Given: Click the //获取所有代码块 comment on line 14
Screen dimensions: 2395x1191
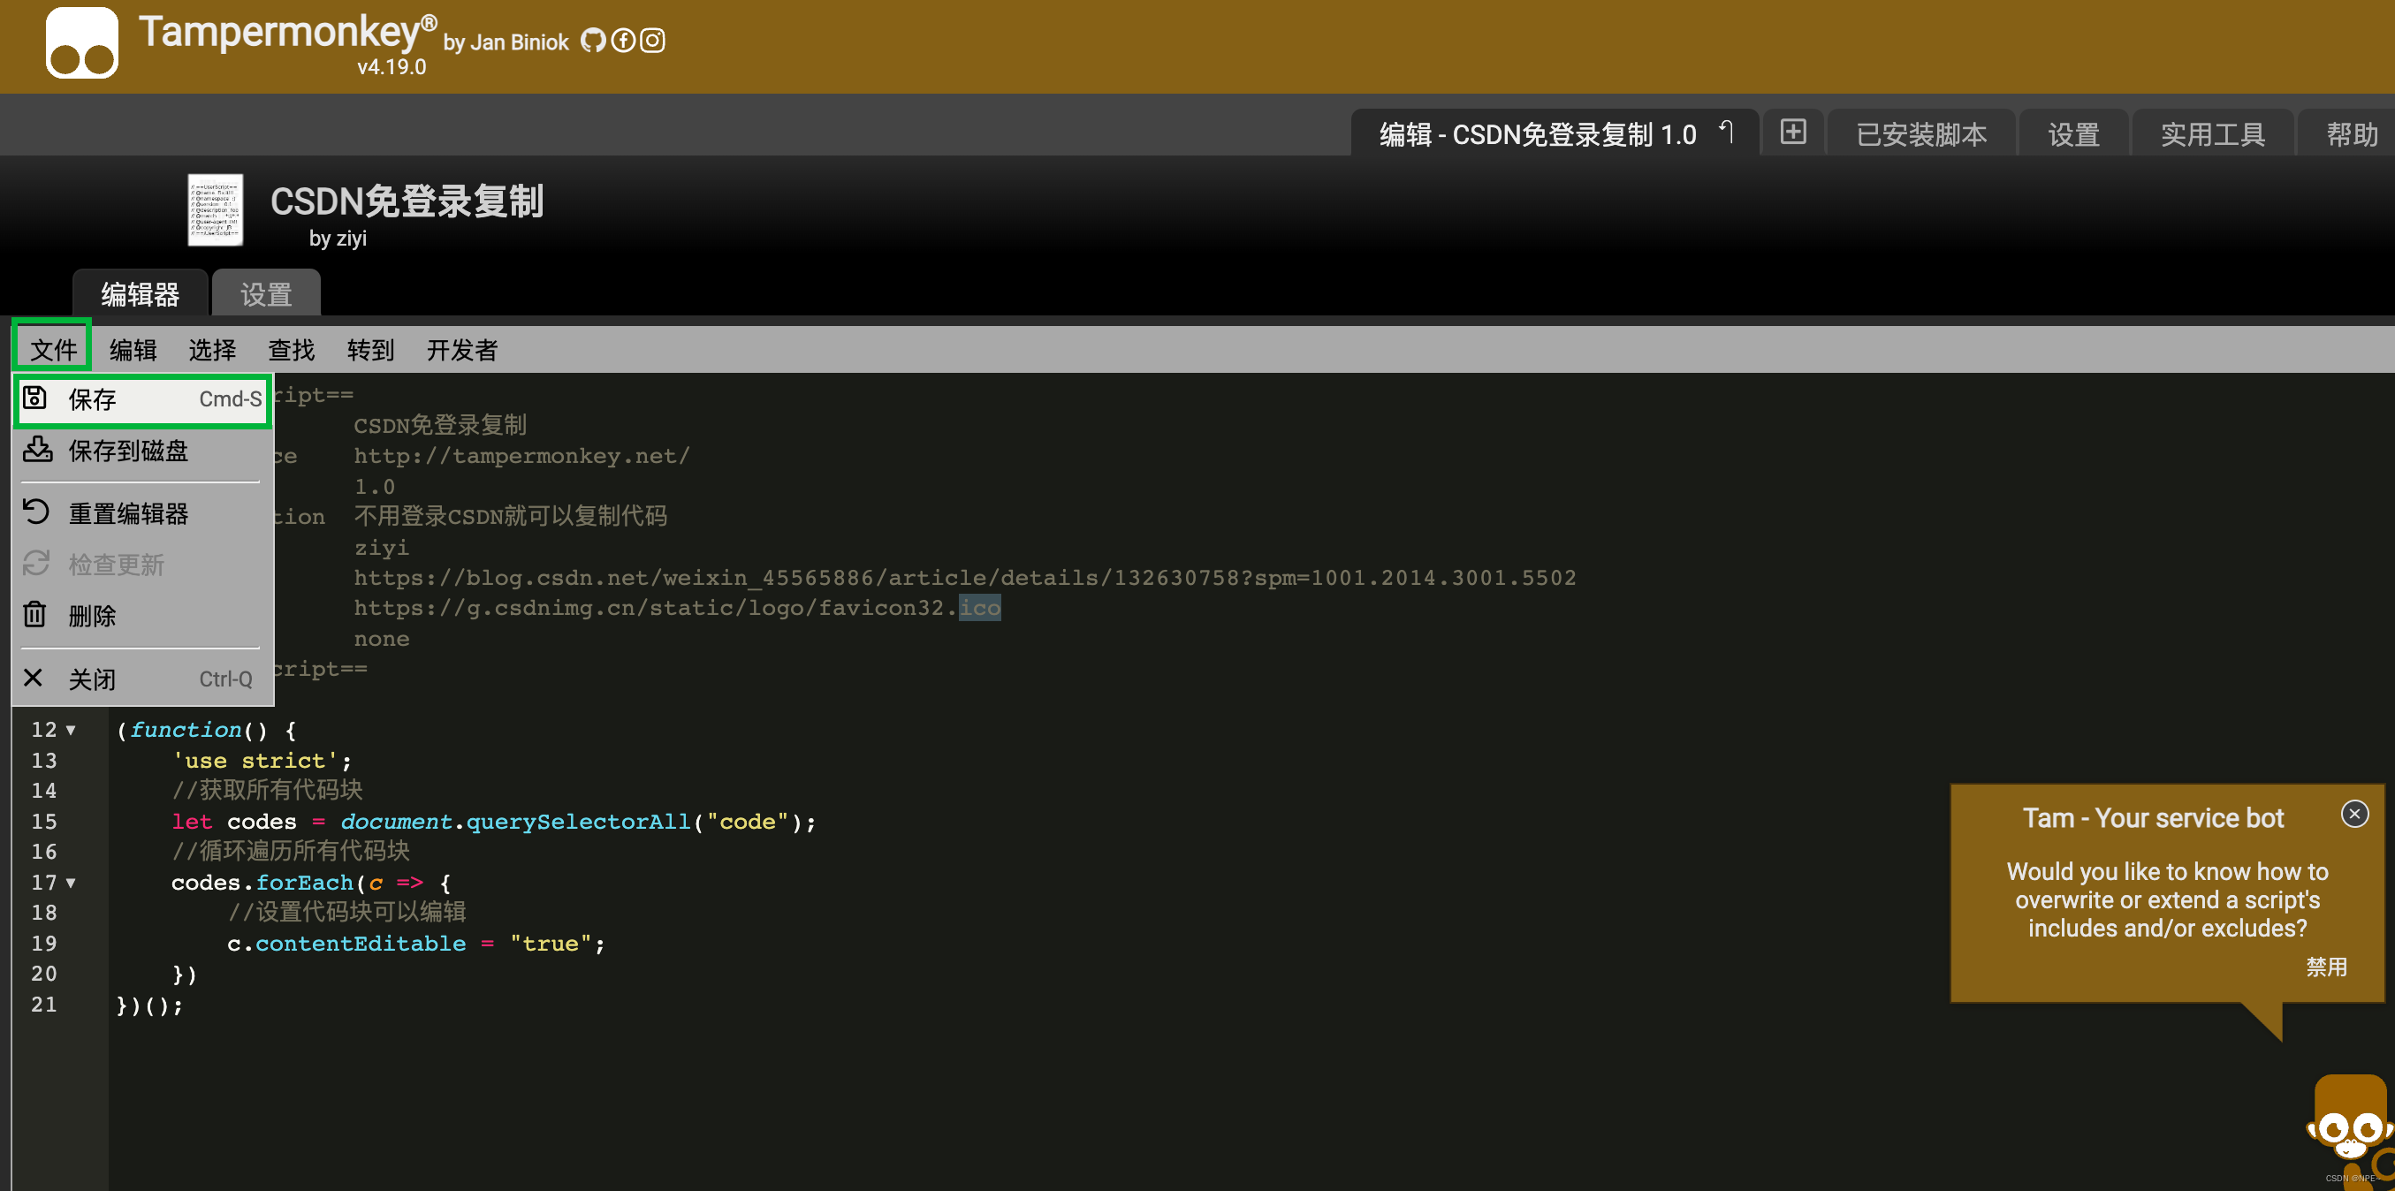Looking at the screenshot, I should (267, 790).
